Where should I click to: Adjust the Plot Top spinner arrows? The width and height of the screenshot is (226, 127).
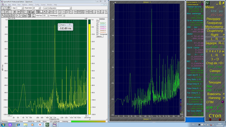click(48, 16)
